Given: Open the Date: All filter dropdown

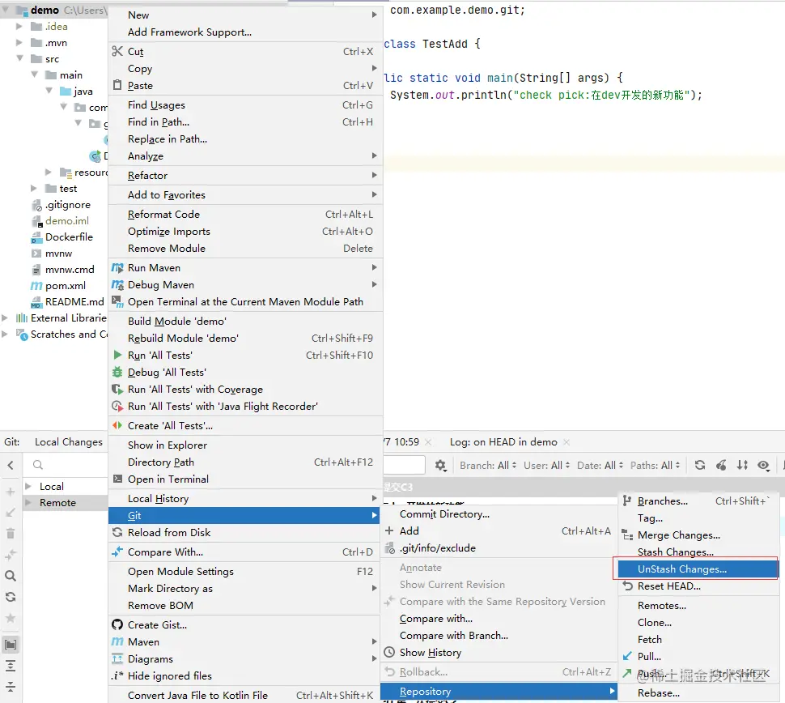Looking at the screenshot, I should coord(600,465).
